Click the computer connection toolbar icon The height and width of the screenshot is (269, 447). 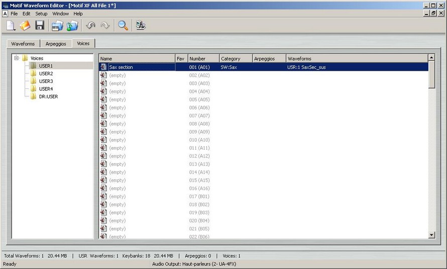pyautogui.click(x=141, y=26)
